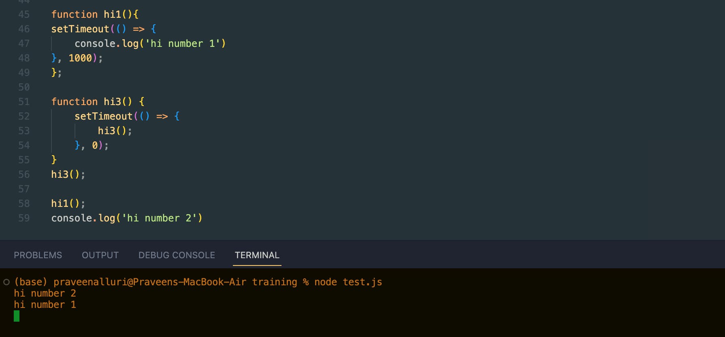Click the 1000 timeout value
Image resolution: width=725 pixels, height=337 pixels.
point(80,58)
